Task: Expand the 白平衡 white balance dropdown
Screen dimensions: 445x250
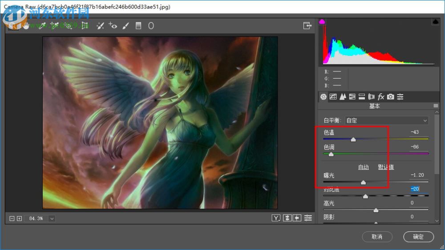Action: [x=387, y=120]
